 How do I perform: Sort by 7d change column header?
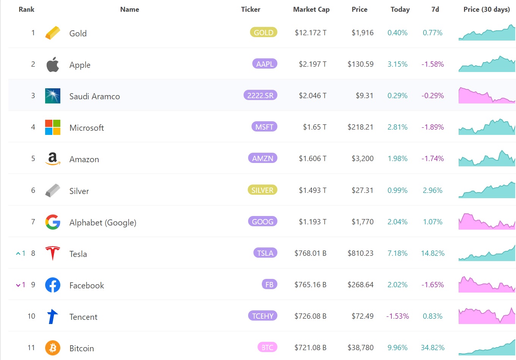tap(435, 9)
